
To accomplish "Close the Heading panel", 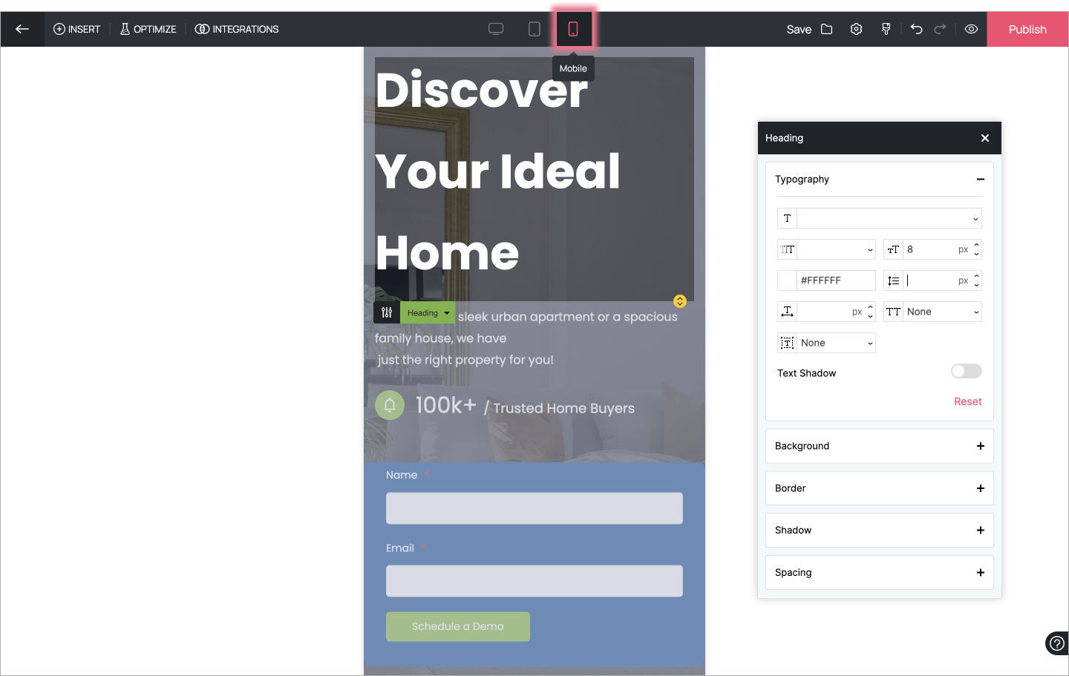I will tap(985, 138).
